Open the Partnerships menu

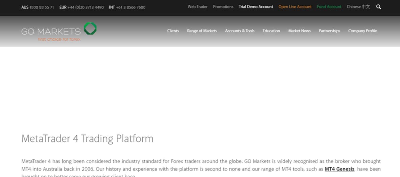[329, 31]
